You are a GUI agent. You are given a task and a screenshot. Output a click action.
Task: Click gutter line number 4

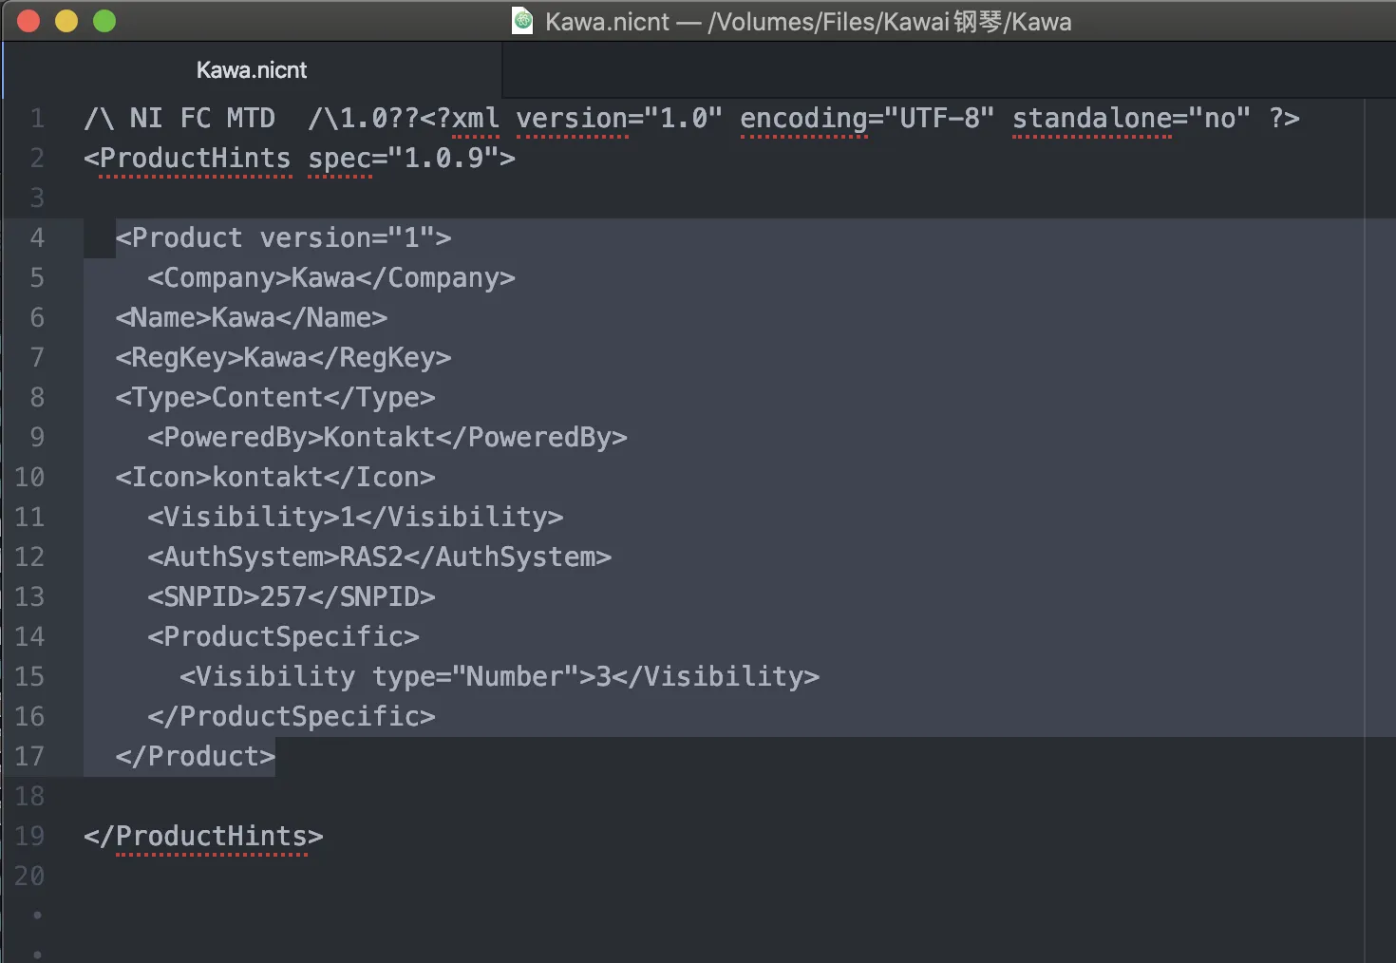point(37,238)
